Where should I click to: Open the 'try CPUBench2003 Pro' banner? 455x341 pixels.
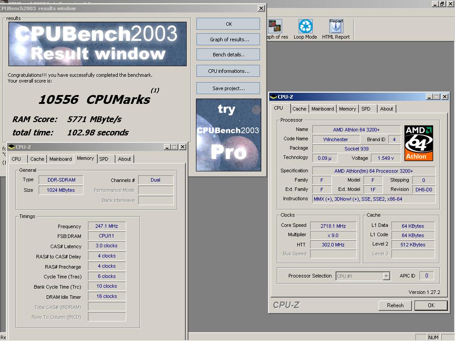pyautogui.click(x=229, y=135)
